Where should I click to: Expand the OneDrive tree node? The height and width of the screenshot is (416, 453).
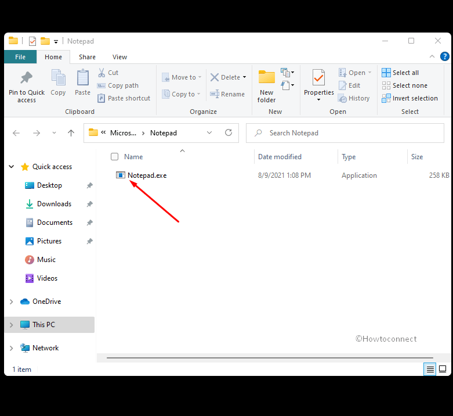11,302
